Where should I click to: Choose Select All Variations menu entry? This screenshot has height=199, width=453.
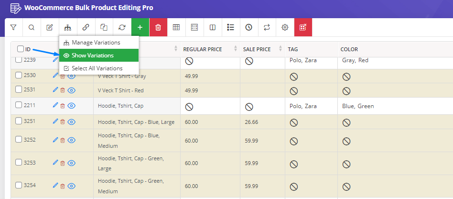[x=99, y=68]
